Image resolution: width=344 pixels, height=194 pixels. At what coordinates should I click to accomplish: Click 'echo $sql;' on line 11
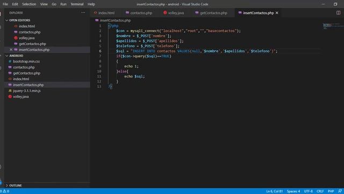[x=134, y=77]
